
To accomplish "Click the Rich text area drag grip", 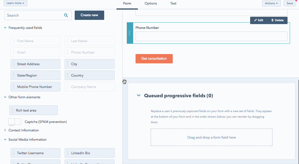I will pos(12,110).
